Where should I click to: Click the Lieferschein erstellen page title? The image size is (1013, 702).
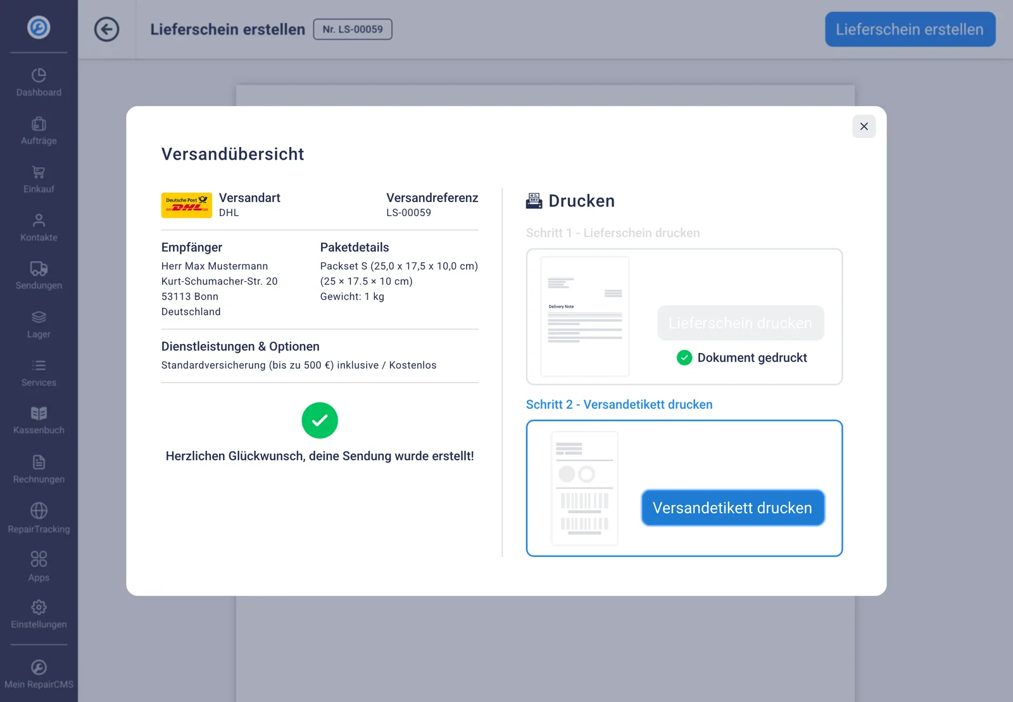pos(228,30)
